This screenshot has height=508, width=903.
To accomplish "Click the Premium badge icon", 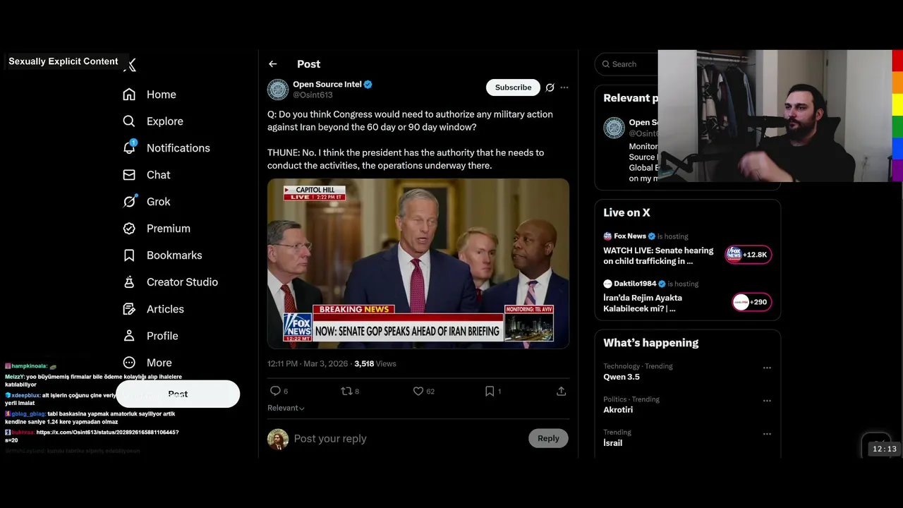I will [x=129, y=229].
